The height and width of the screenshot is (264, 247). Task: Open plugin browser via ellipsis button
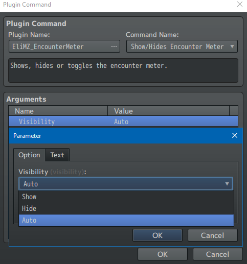click(114, 46)
